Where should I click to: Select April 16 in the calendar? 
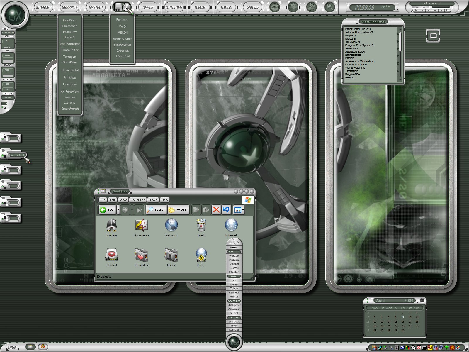point(403,321)
